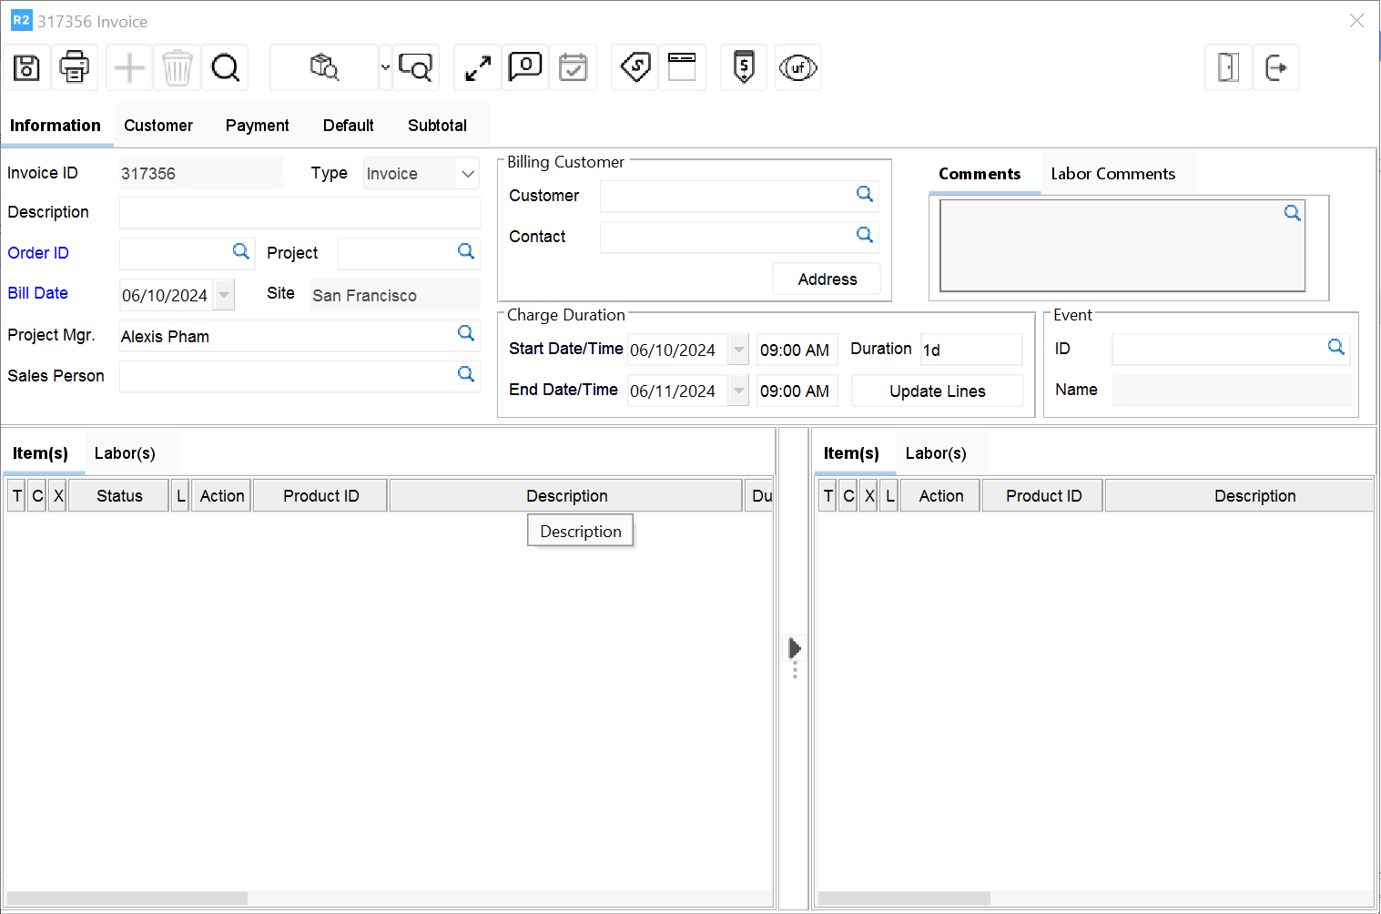The width and height of the screenshot is (1381, 914).
Task: Click the exit arrow icon at top right
Action: [x=1275, y=67]
